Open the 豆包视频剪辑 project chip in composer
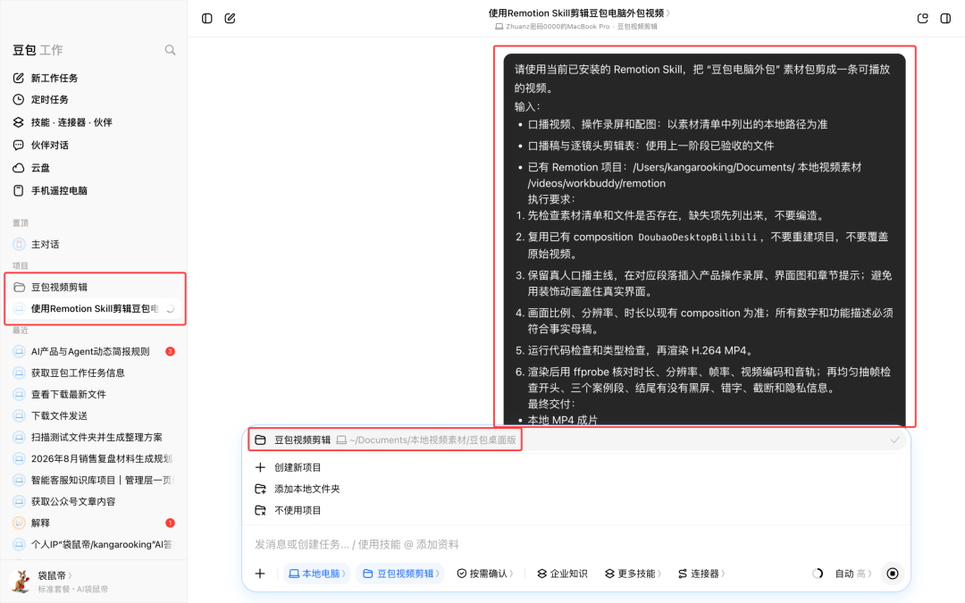The height and width of the screenshot is (603, 965). click(x=400, y=574)
